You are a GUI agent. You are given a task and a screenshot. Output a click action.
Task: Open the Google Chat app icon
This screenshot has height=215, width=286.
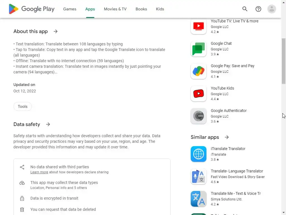(x=199, y=49)
